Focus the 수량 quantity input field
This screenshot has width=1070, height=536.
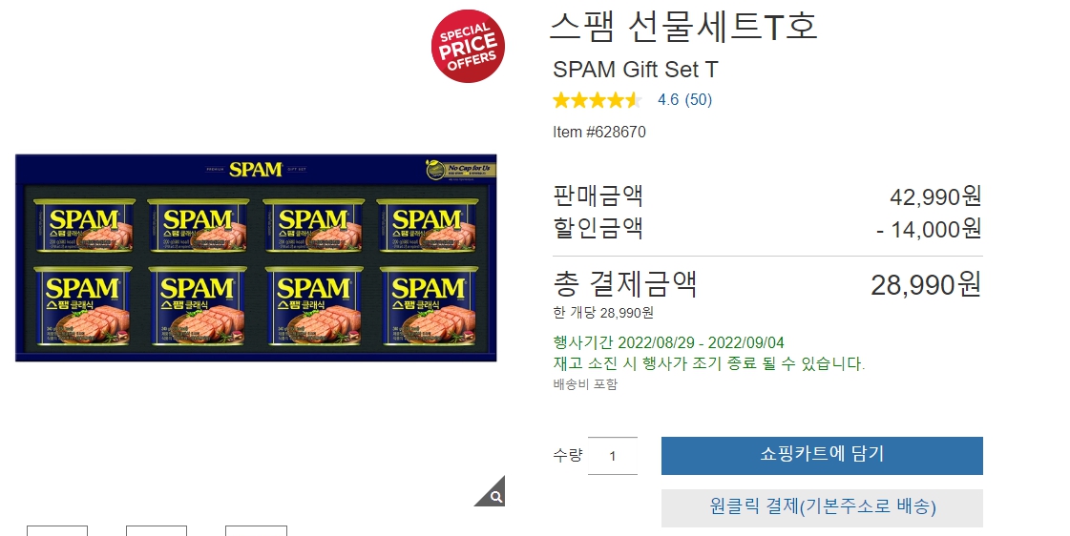[612, 456]
